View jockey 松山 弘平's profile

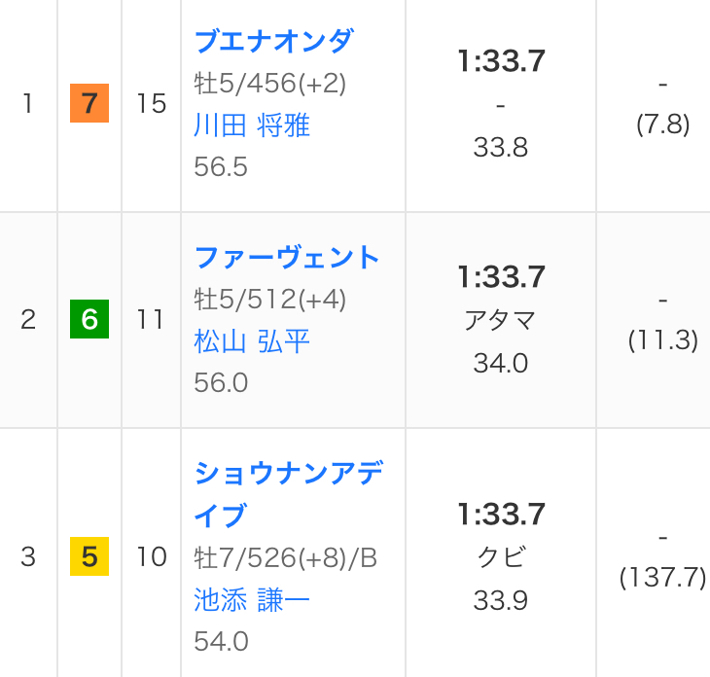pos(252,341)
